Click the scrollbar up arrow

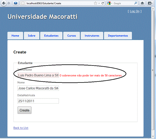click(153, 9)
